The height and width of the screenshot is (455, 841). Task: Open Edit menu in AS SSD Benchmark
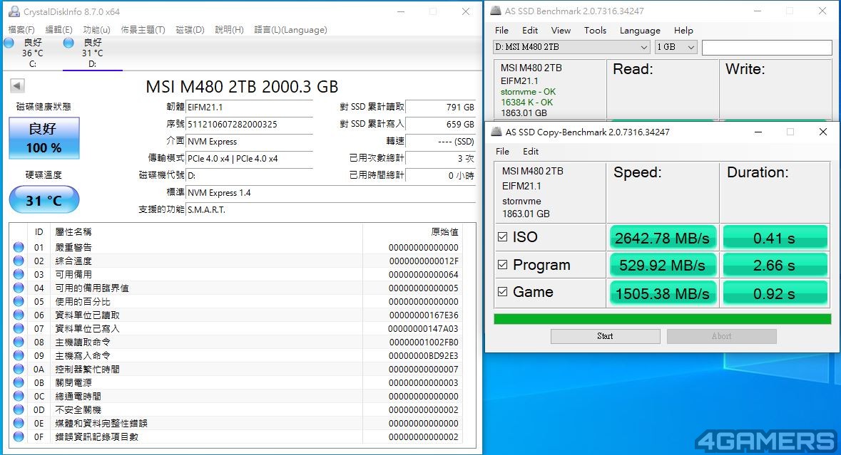coord(530,31)
